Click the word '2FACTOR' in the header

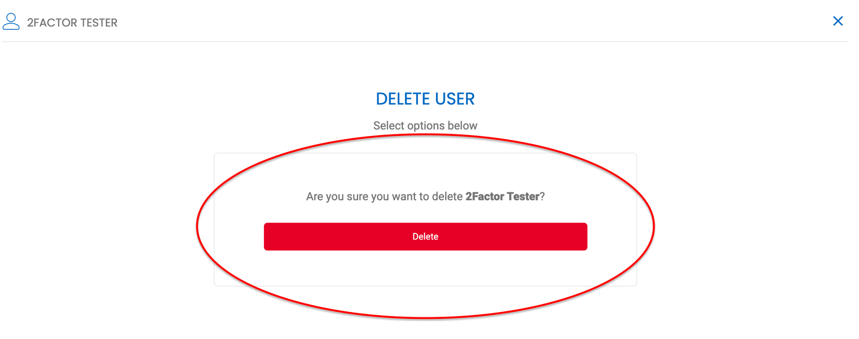pyautogui.click(x=52, y=22)
